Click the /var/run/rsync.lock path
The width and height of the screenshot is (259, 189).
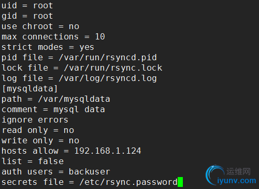click(x=113, y=68)
